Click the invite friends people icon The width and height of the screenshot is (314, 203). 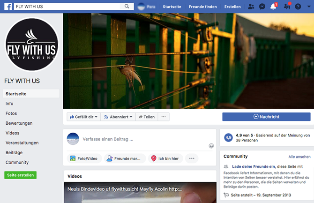tap(226, 166)
